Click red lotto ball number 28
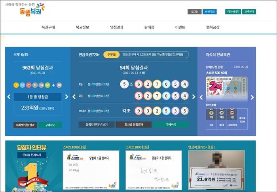The width and height of the screenshot is (277, 192). pos(29,85)
